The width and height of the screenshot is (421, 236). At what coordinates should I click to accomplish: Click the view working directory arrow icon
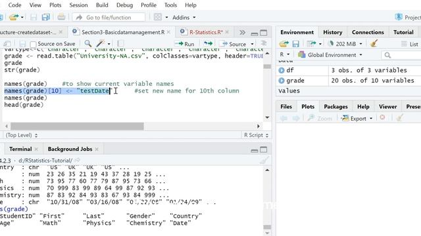[x=78, y=161]
